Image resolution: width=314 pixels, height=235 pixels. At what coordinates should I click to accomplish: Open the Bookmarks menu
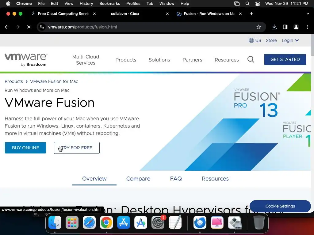(109, 3)
